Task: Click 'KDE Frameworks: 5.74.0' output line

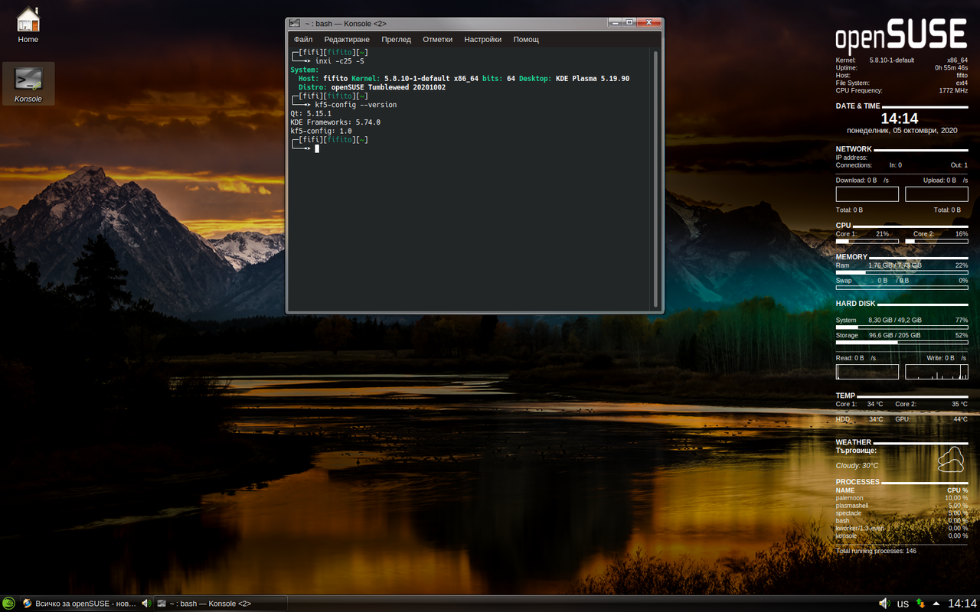Action: pos(335,122)
